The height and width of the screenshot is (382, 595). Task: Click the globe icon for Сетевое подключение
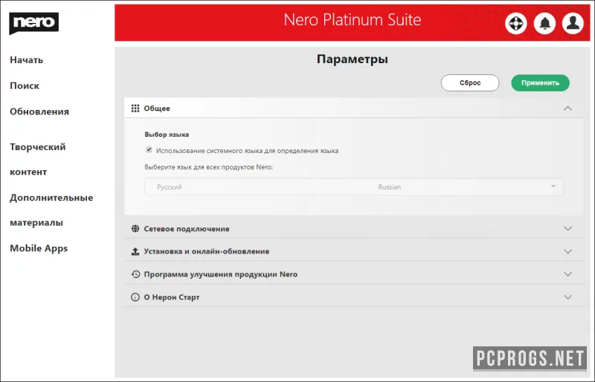(135, 229)
